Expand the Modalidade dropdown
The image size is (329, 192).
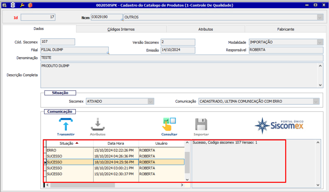click(x=320, y=42)
